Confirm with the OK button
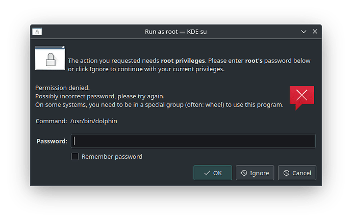352x221 pixels. coord(213,173)
